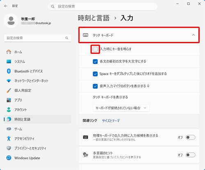
Task: Click the user profile avatar
Action: point(11,21)
